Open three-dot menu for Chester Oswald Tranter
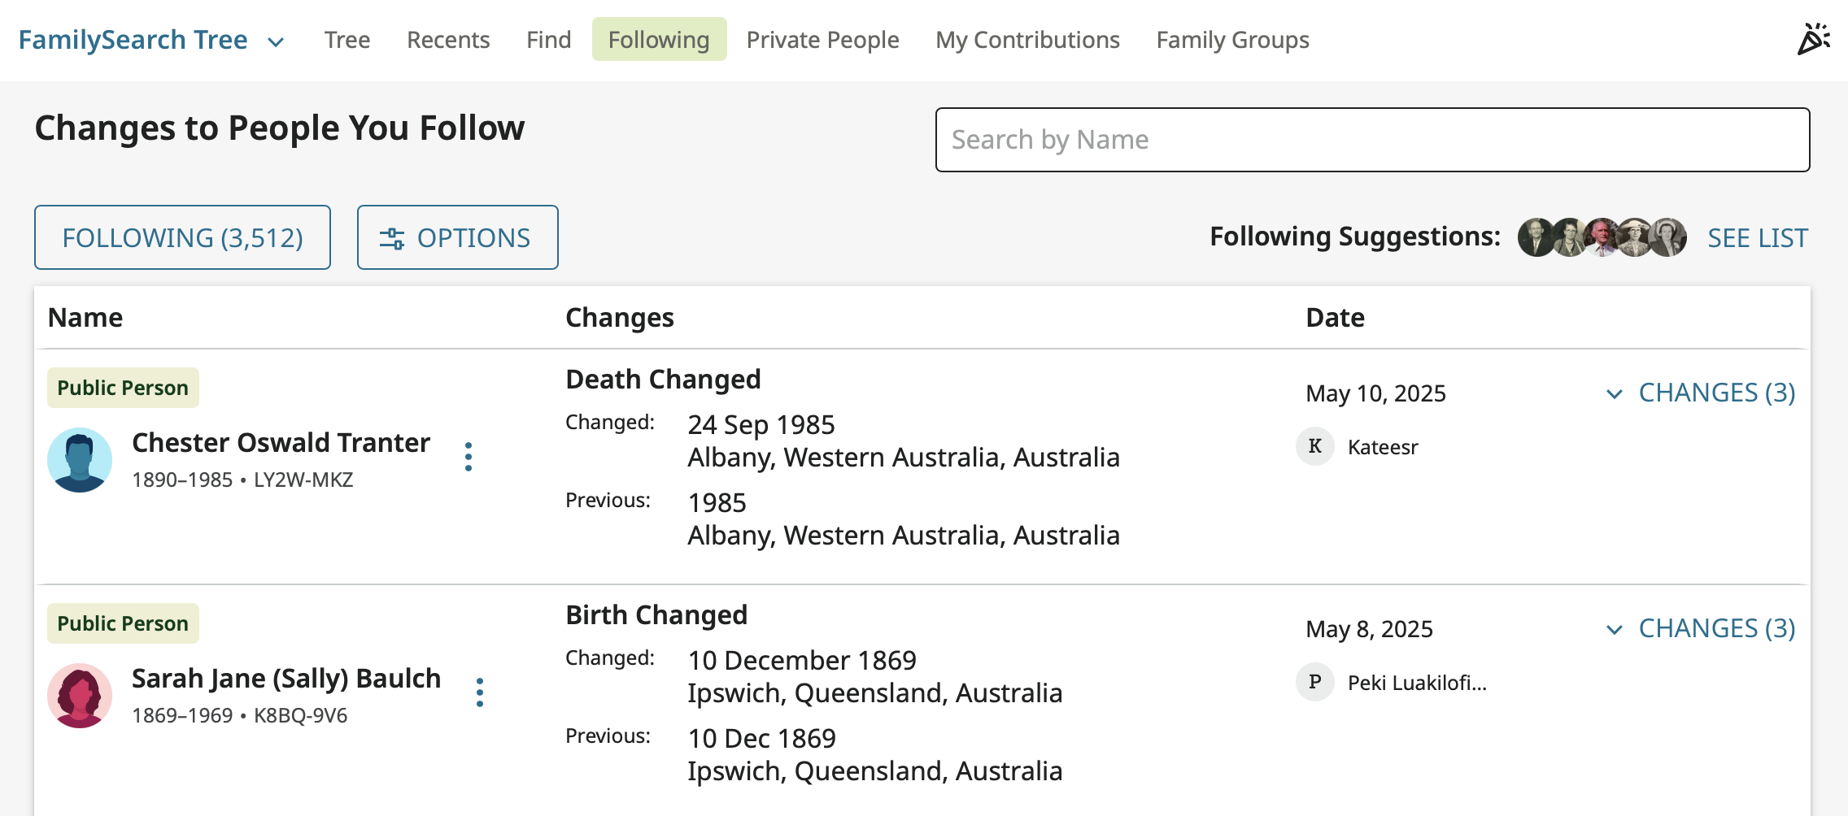The width and height of the screenshot is (1848, 816). [469, 457]
